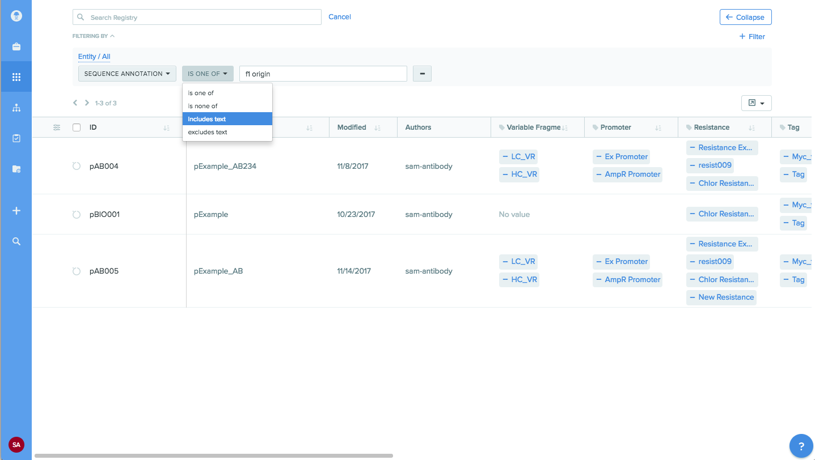
Task: Sort by Variable Fragment column sort icon
Action: (564, 128)
